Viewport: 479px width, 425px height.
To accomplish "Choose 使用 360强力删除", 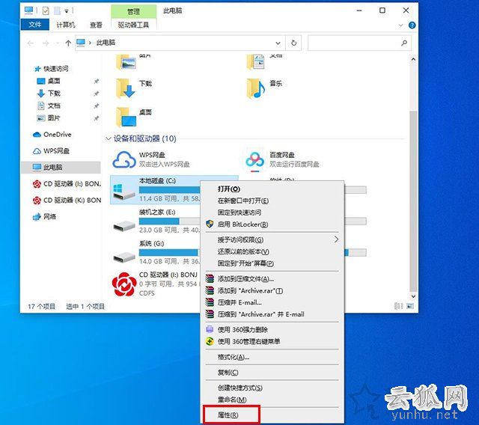I will (x=272, y=330).
